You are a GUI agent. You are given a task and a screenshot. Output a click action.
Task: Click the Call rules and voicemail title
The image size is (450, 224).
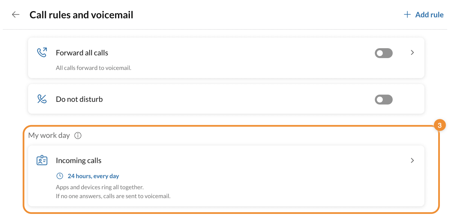[81, 15]
